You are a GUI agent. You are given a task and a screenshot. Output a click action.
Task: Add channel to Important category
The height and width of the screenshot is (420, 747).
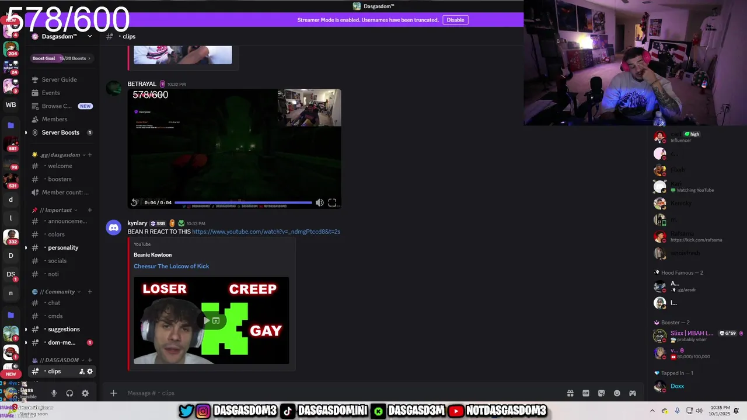coord(90,210)
